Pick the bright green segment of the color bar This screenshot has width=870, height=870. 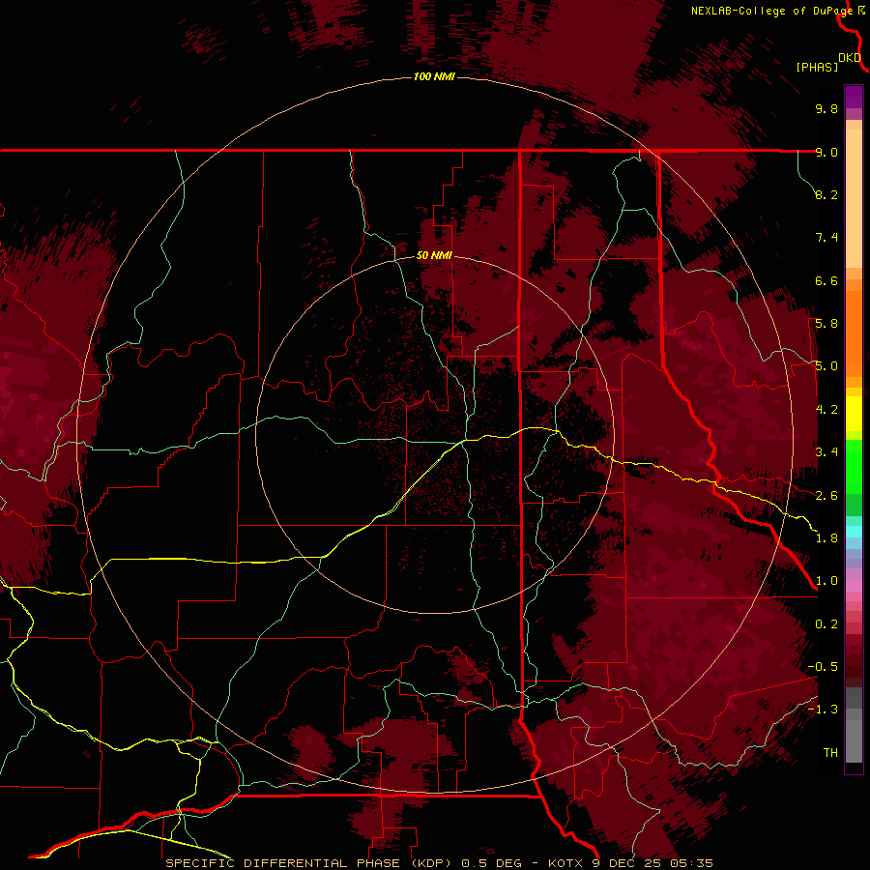tap(854, 466)
